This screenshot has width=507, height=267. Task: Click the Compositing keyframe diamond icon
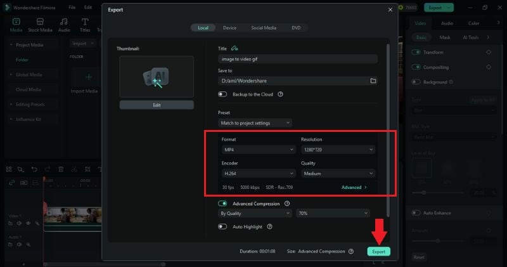pyautogui.click(x=489, y=67)
